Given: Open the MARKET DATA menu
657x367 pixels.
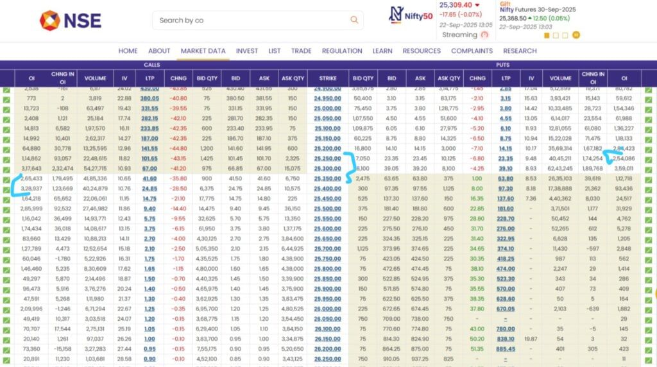Looking at the screenshot, I should 203,51.
